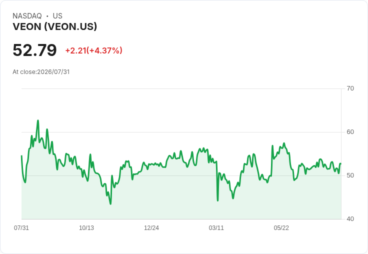Click the 70 price axis label

point(350,88)
